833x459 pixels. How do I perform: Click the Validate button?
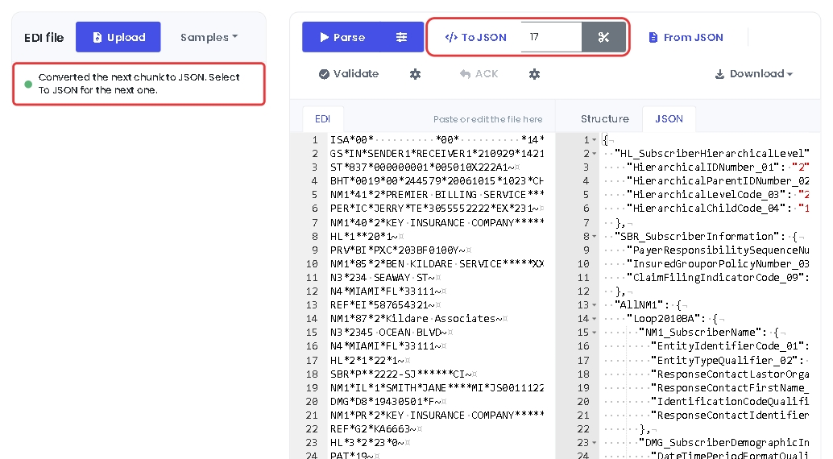point(349,74)
